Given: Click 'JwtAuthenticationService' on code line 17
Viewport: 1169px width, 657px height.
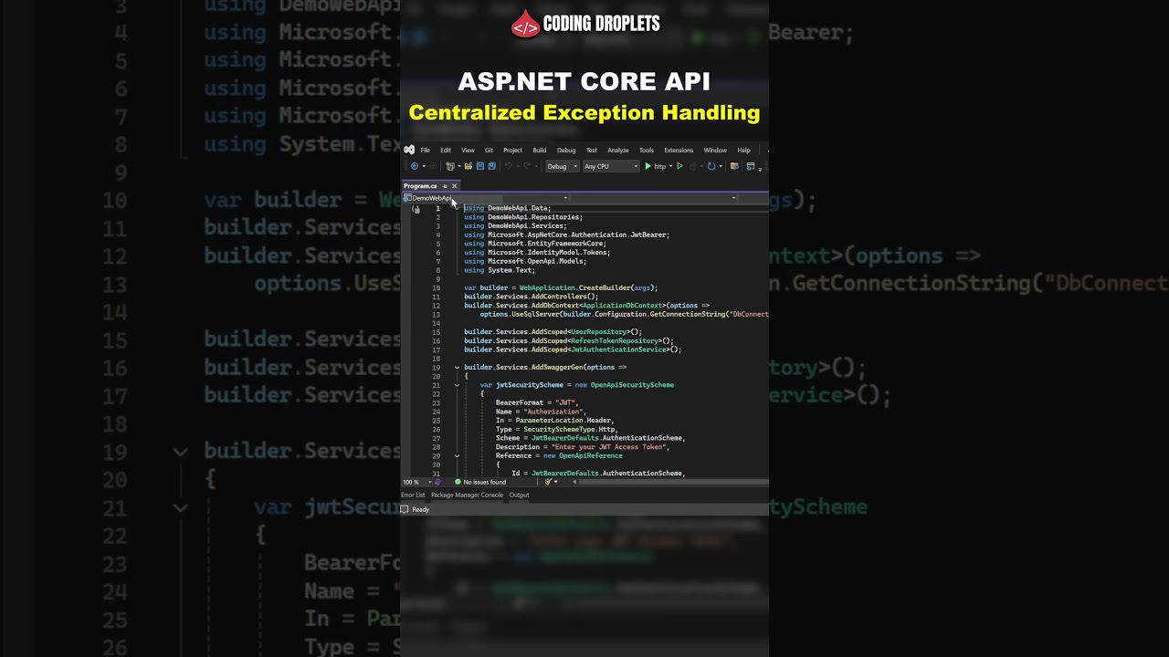Looking at the screenshot, I should (618, 349).
